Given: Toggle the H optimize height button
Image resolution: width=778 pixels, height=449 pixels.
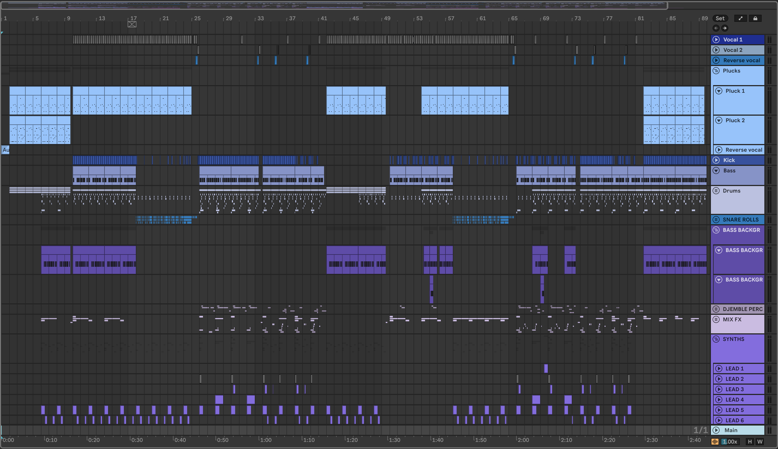Looking at the screenshot, I should pyautogui.click(x=750, y=442).
